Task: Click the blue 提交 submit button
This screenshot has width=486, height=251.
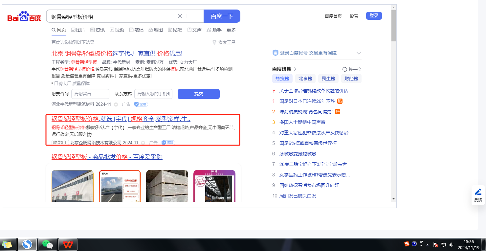Action: 198,94
